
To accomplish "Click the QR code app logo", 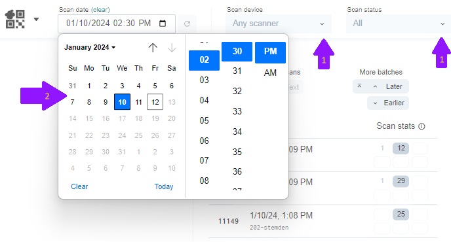I will [15, 19].
